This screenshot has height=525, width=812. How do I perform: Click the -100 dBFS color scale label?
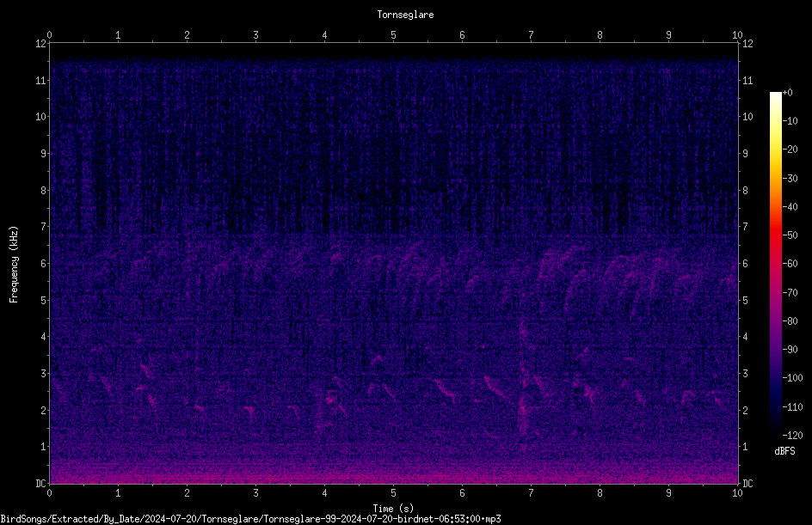[792, 377]
